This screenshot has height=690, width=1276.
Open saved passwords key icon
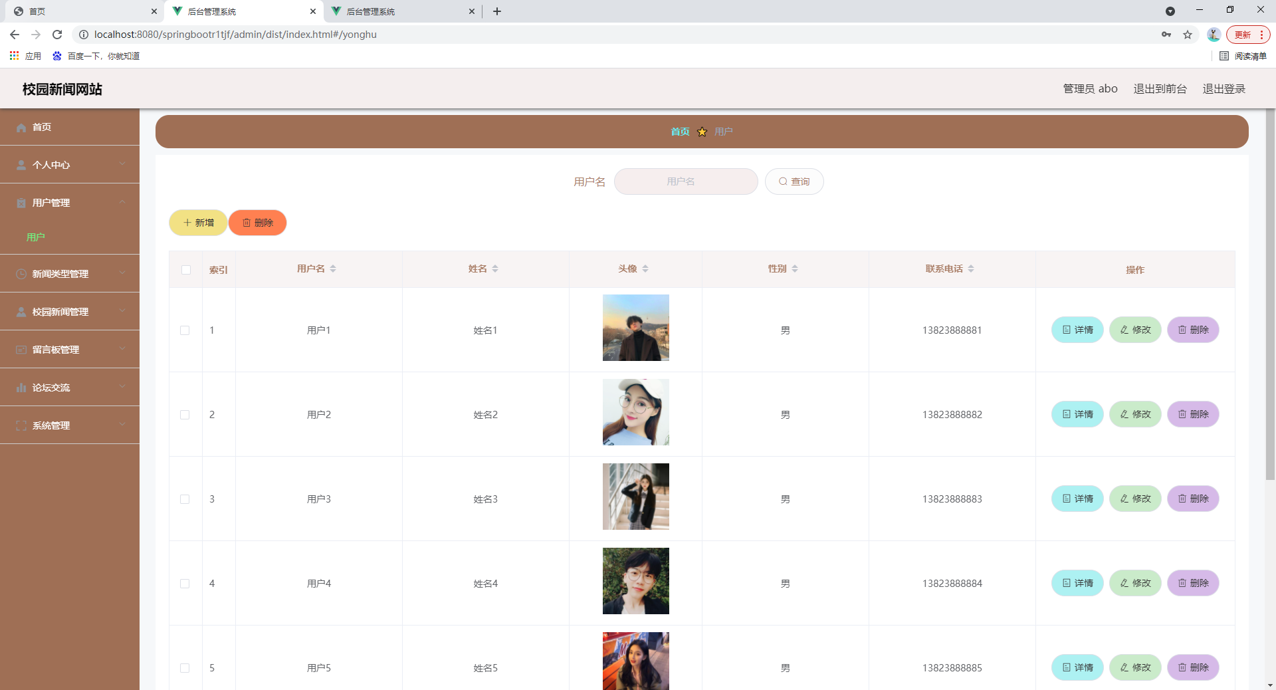point(1166,35)
